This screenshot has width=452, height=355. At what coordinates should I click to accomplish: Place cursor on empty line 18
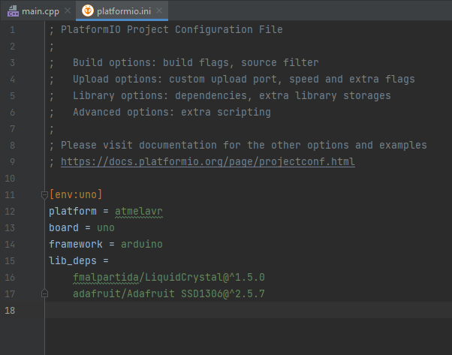pyautogui.click(x=225, y=311)
